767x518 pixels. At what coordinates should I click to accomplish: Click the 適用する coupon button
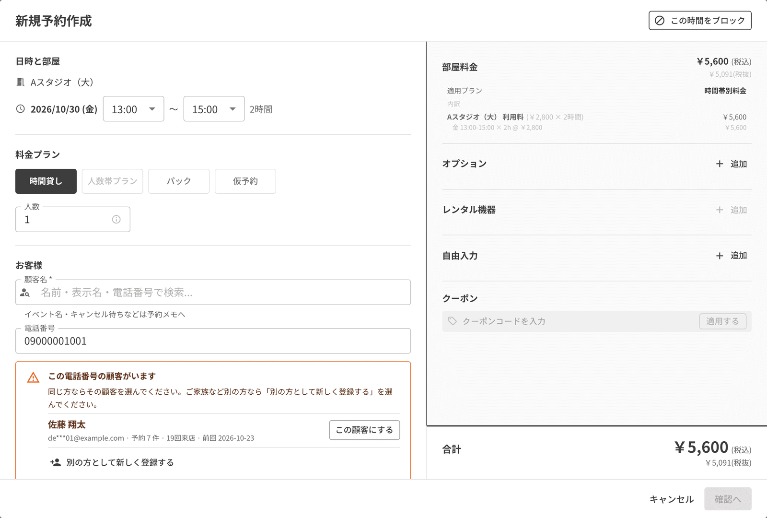723,321
